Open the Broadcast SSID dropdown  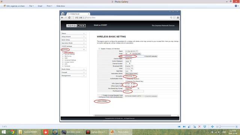point(129,66)
